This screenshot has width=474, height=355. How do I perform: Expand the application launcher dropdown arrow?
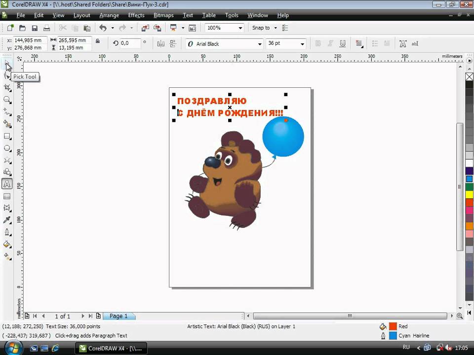click(x=183, y=28)
